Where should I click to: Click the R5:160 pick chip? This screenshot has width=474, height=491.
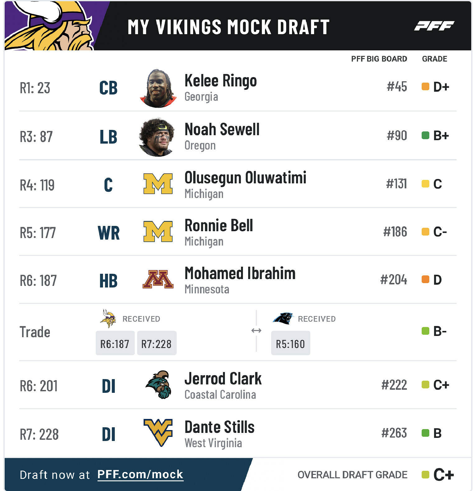pos(290,343)
